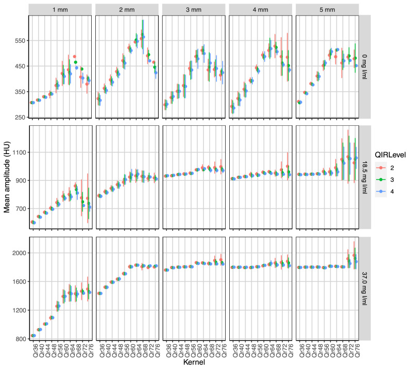Image resolution: width=407 pixels, height=370 pixels.
Task: Click the Qr76 tick label under 5 mm column
Action: 356,350
